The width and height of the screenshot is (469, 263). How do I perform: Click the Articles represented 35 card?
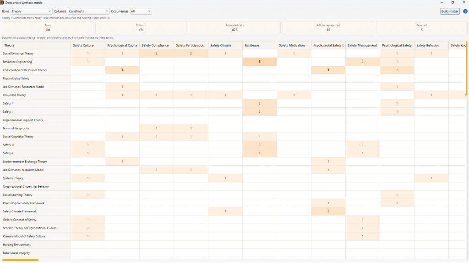[328, 28]
